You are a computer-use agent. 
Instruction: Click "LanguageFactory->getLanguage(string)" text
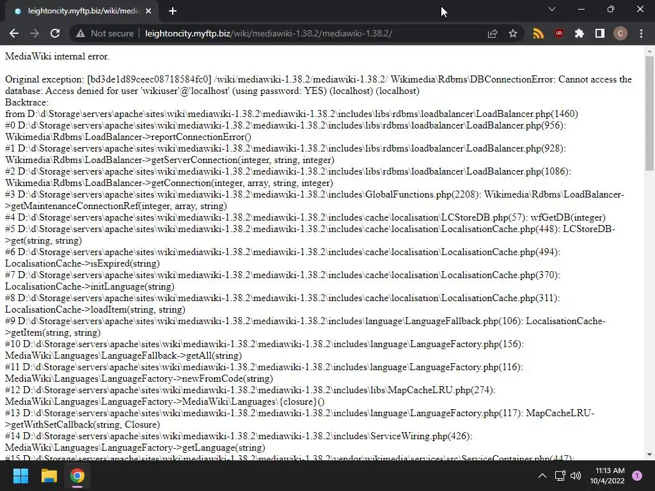[183, 448]
